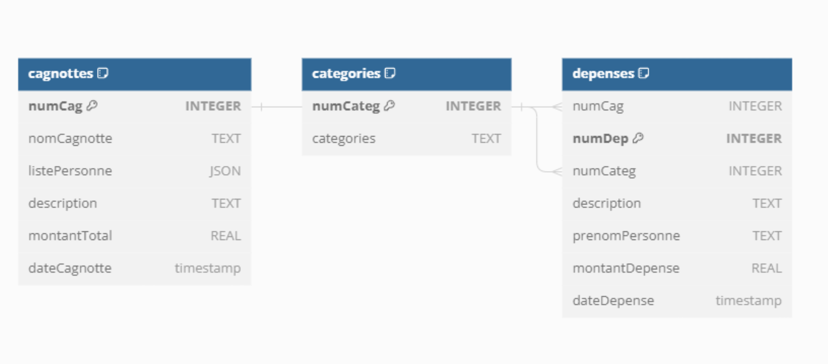Click the categories TEXT field row
Screen dimensions: 828x364
pos(406,139)
